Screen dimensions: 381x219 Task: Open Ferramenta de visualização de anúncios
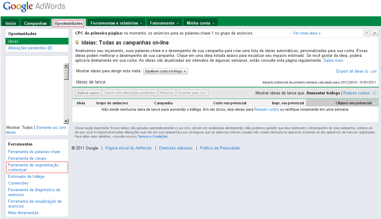point(35,204)
